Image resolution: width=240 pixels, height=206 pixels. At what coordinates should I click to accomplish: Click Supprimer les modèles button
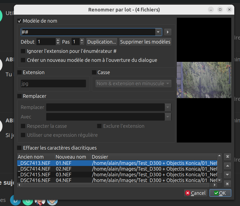[x=145, y=42]
